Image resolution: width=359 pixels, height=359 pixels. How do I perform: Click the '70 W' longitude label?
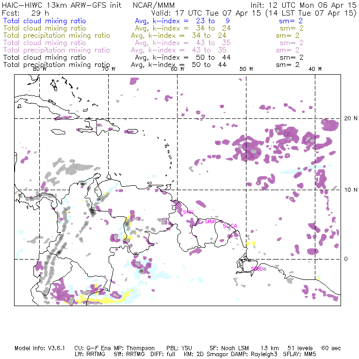(109, 69)
